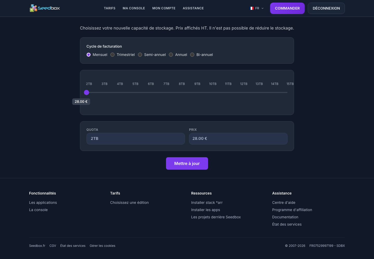
Task: Go to MA CONSOLE
Action: (134, 8)
